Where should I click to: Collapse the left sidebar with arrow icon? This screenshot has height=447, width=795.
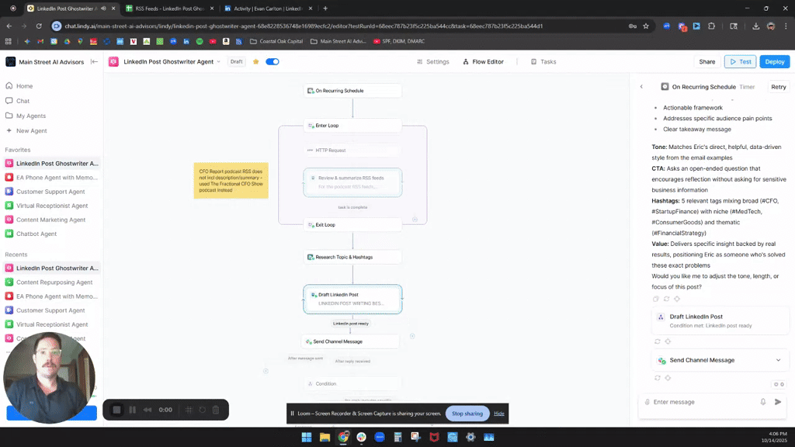(x=94, y=61)
